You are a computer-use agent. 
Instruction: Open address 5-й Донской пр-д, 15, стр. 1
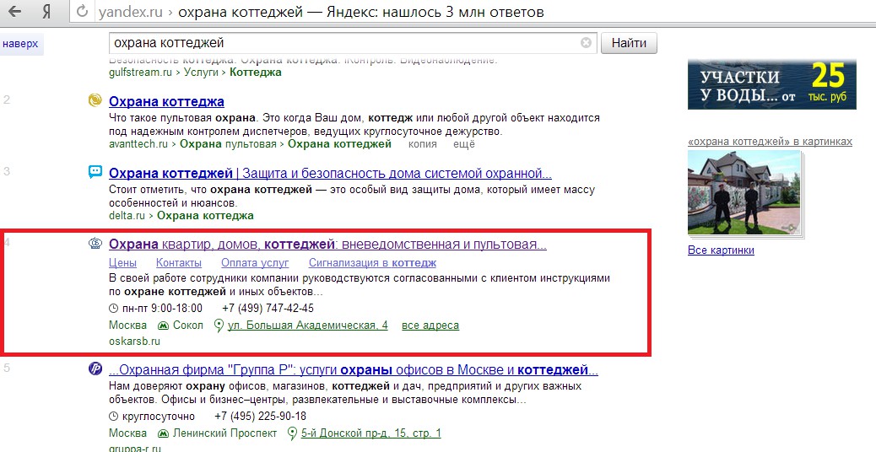[x=371, y=433]
